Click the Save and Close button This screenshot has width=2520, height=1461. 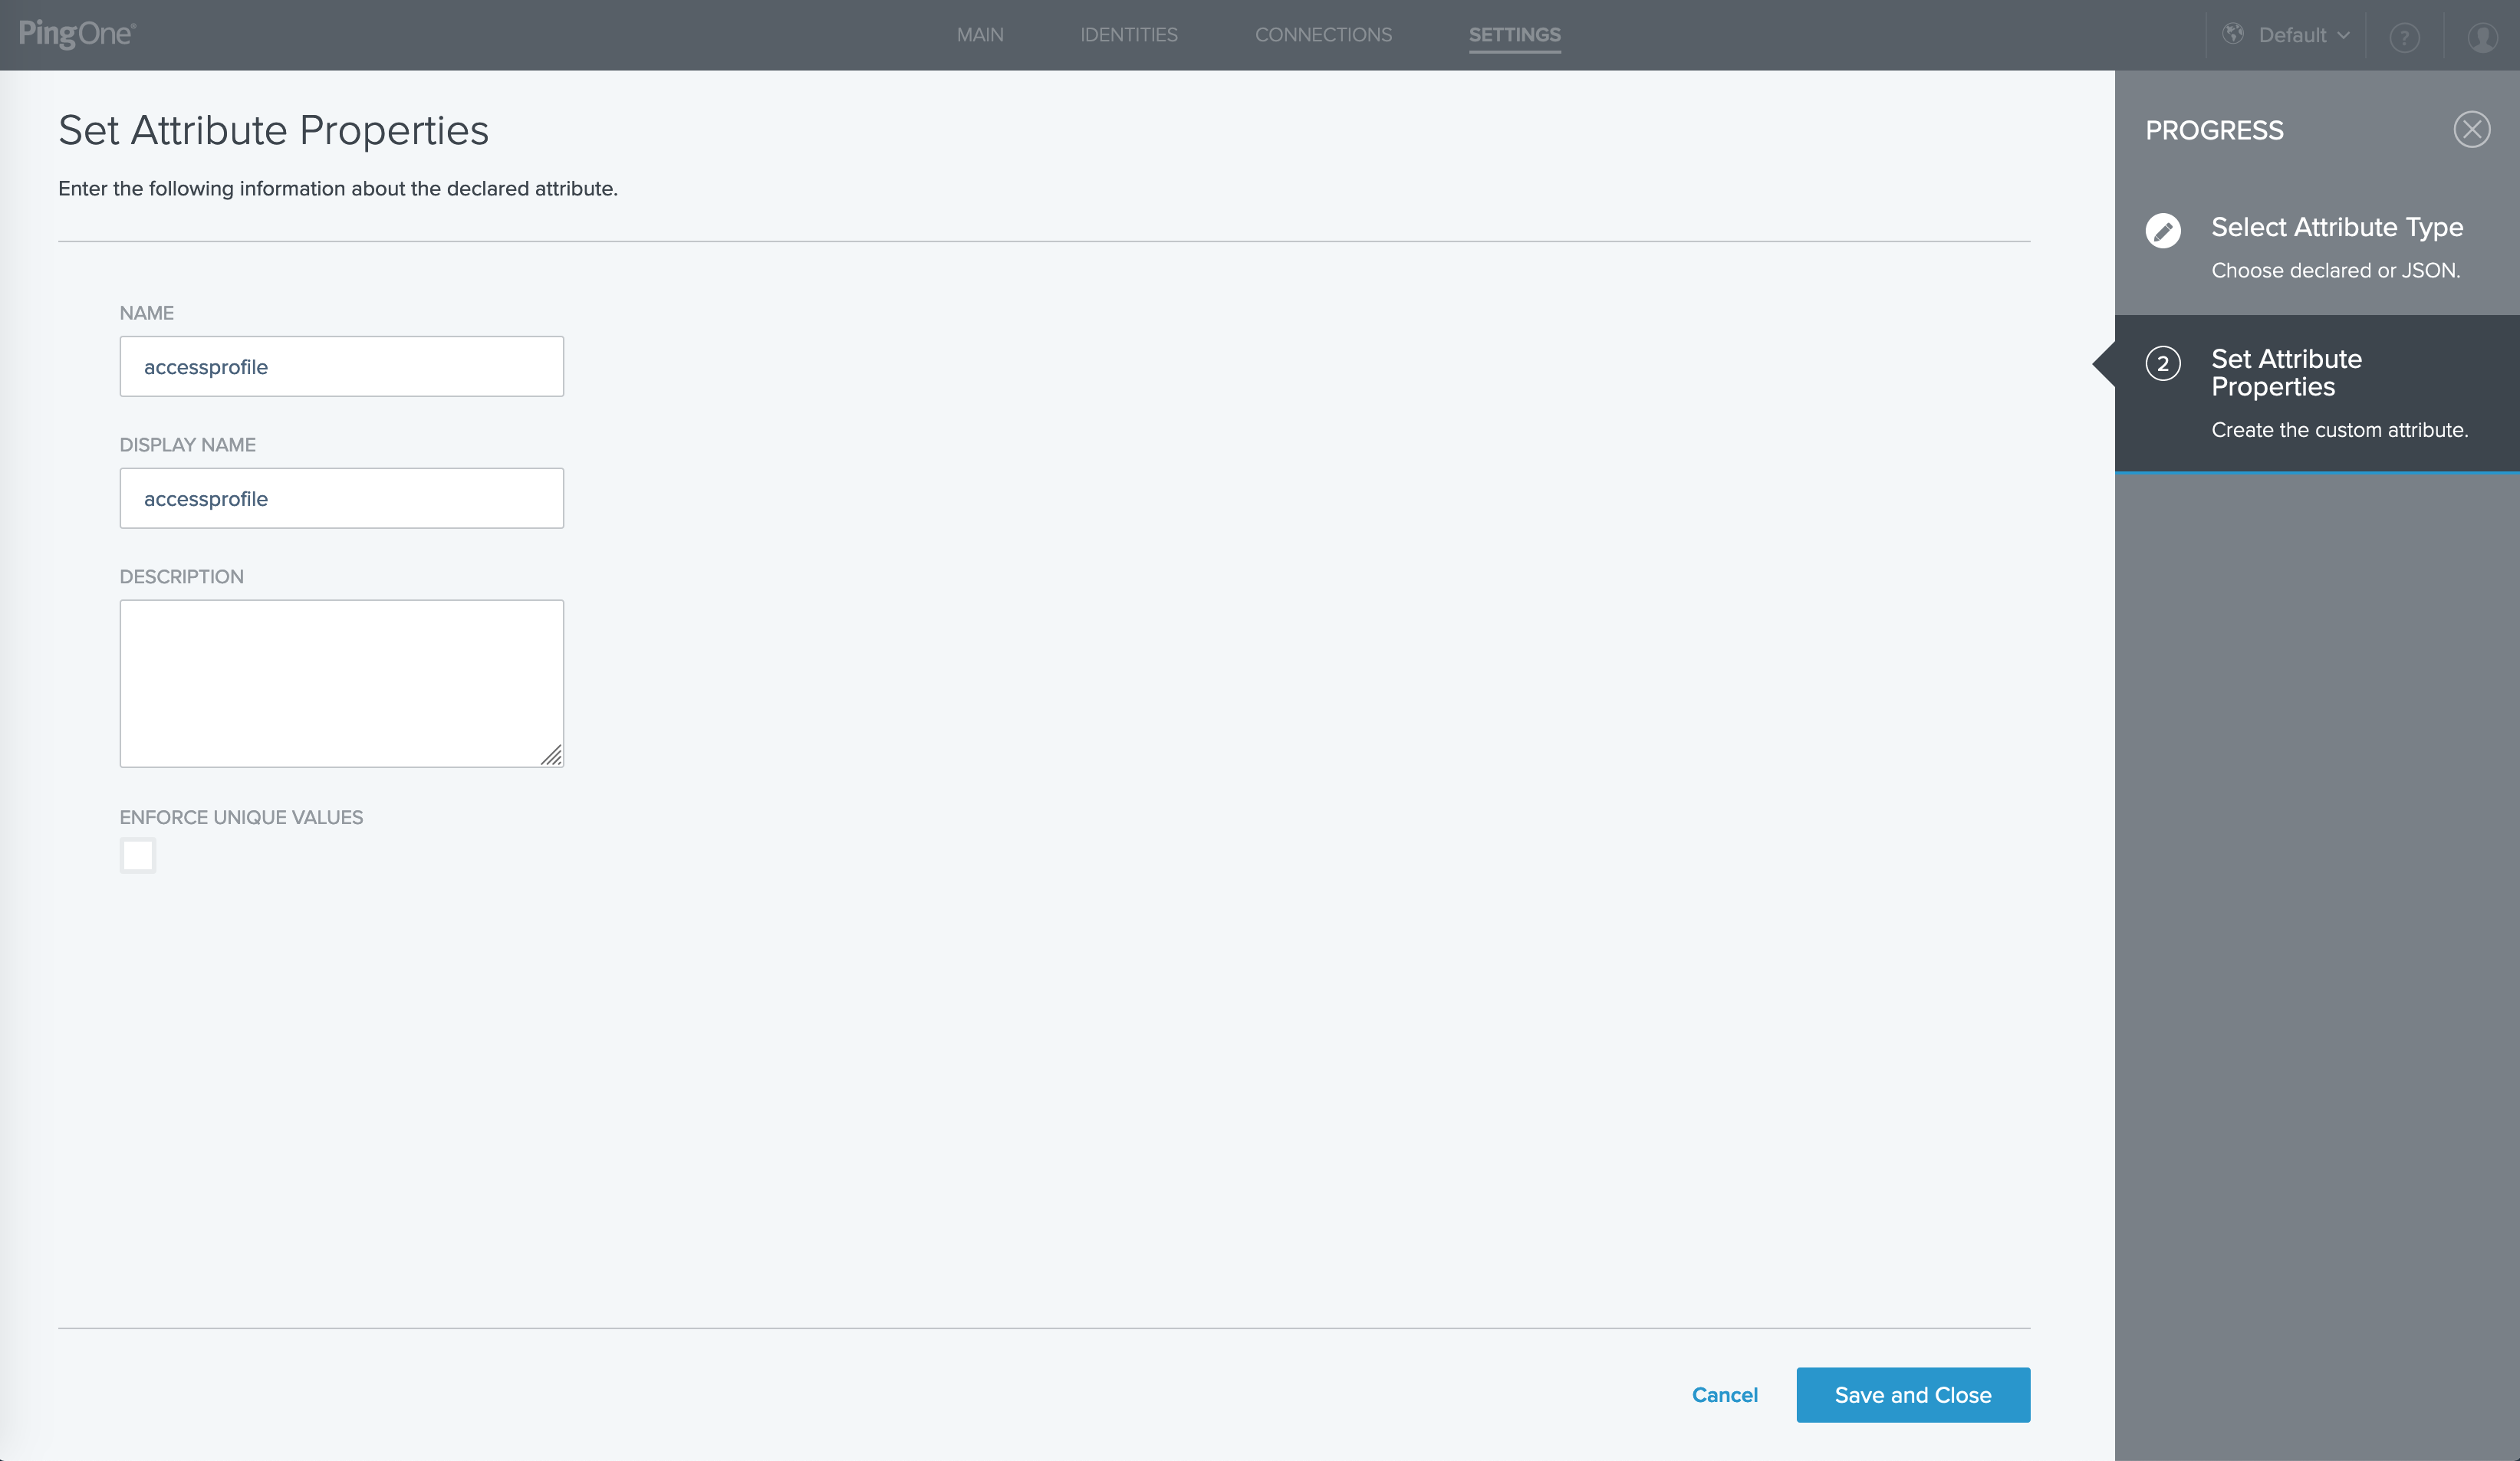1913,1395
